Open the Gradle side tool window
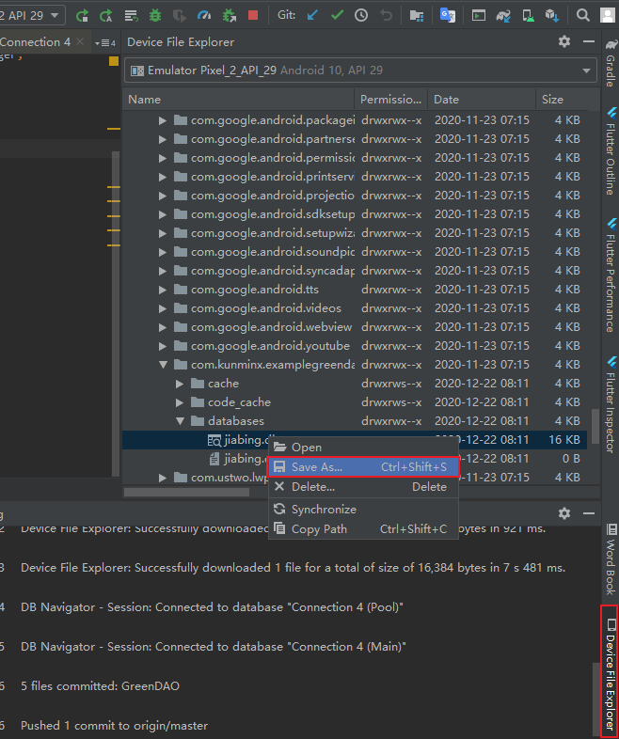 tap(611, 63)
